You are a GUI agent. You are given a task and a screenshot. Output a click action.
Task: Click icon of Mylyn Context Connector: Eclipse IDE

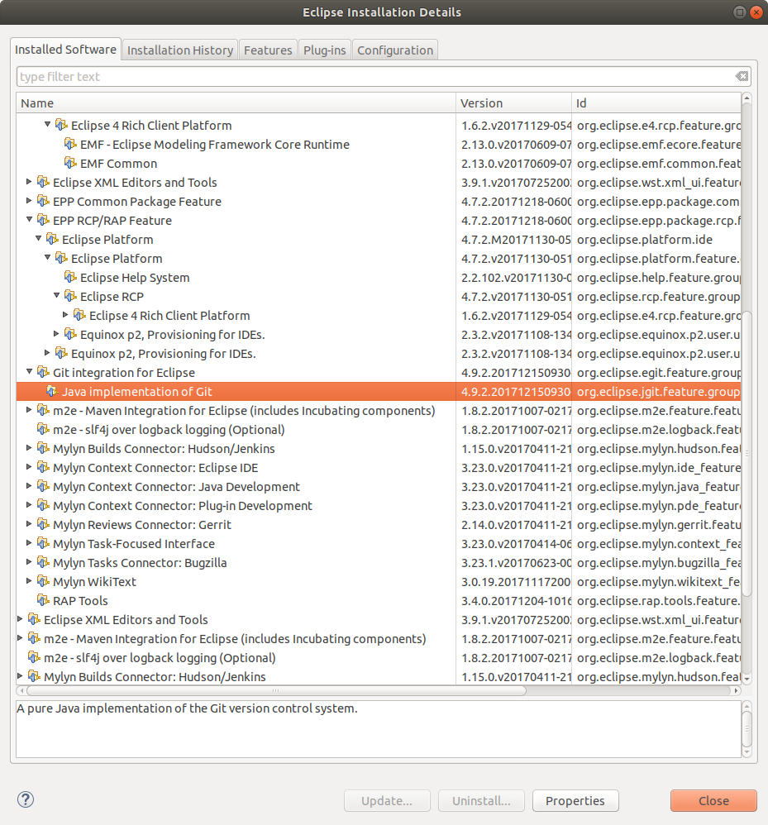coord(43,467)
